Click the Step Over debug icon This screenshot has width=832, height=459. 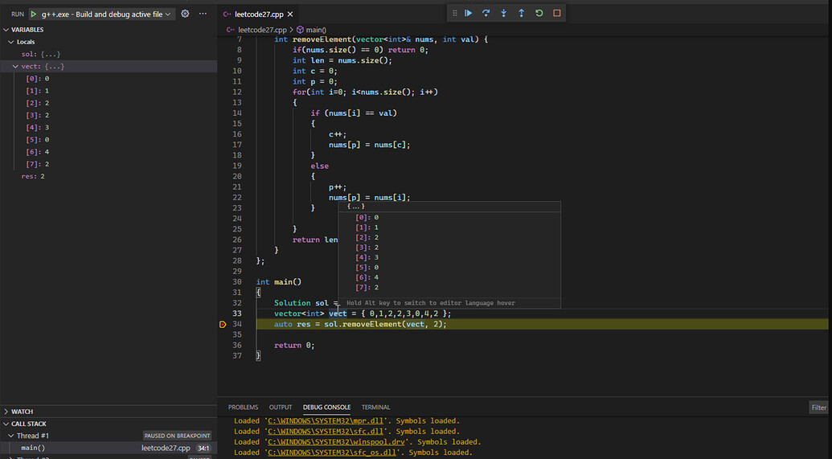coord(486,14)
